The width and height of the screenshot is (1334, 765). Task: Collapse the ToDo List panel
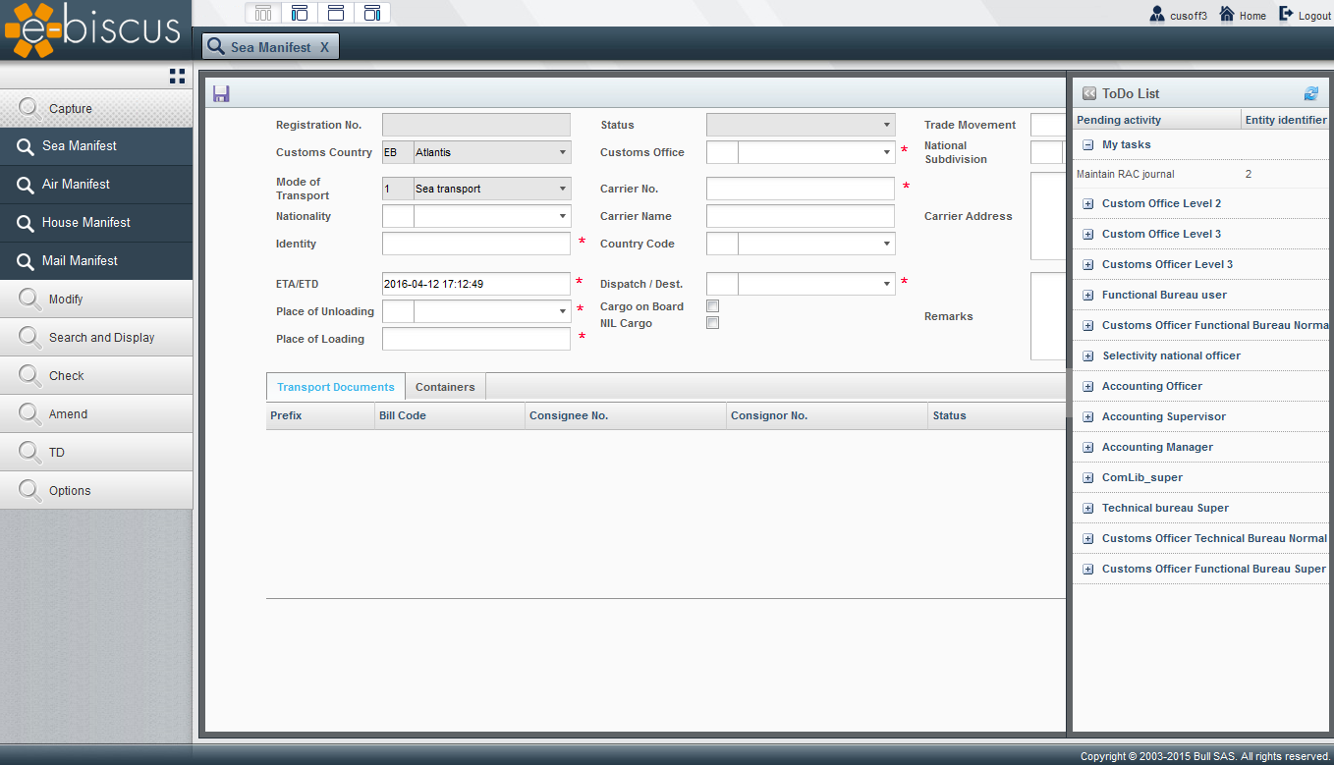1088,93
